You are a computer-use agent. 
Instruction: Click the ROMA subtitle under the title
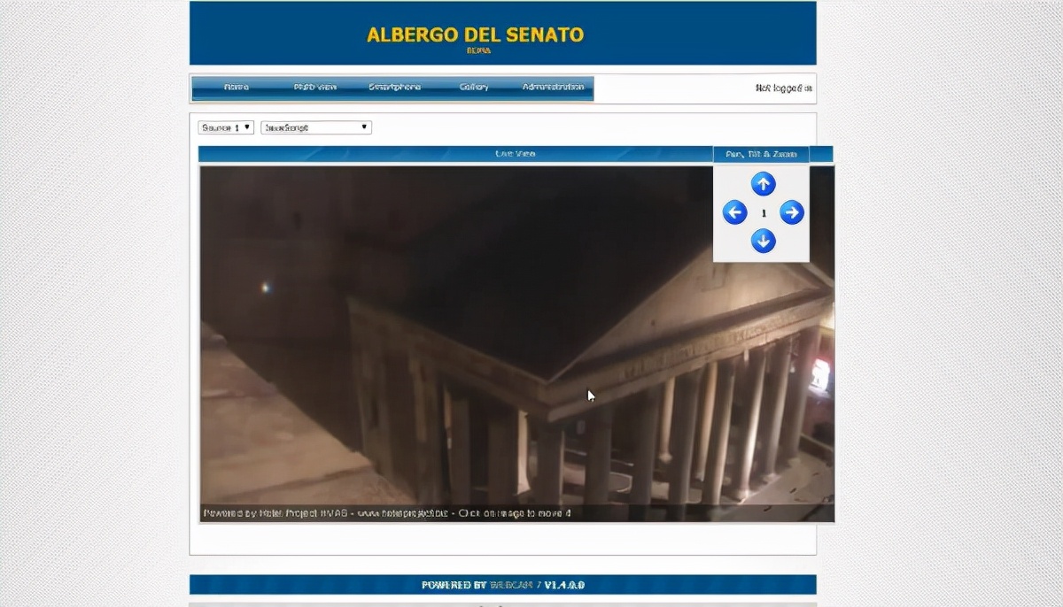pyautogui.click(x=478, y=50)
